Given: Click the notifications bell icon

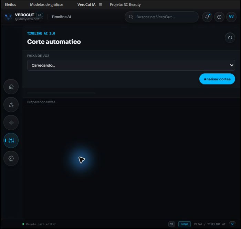Looking at the screenshot, I should 207,17.
